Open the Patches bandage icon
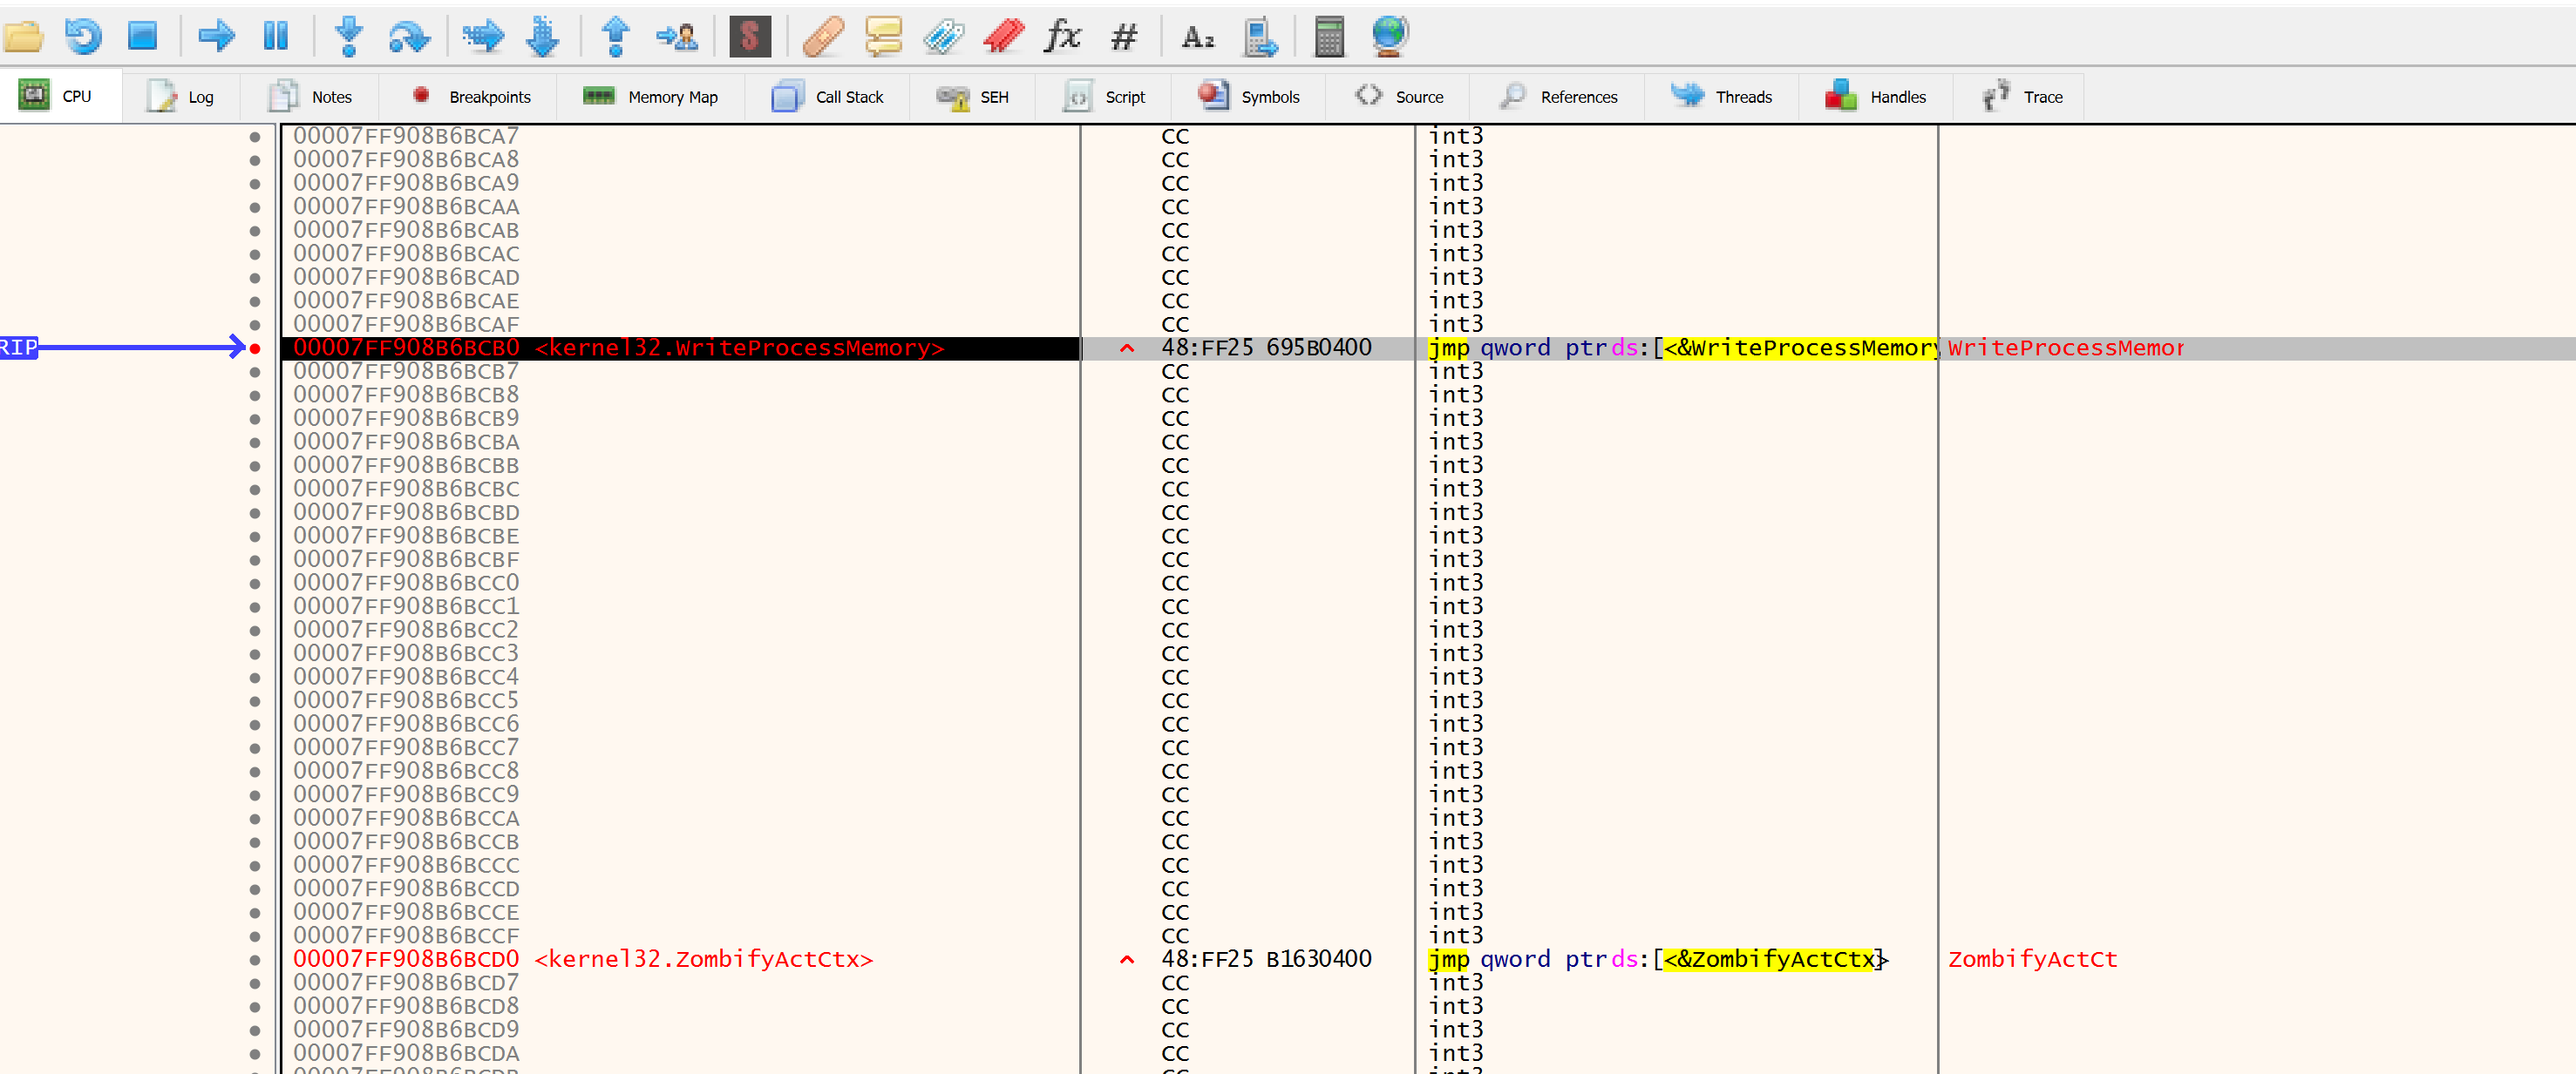This screenshot has height=1074, width=2576. tap(823, 37)
